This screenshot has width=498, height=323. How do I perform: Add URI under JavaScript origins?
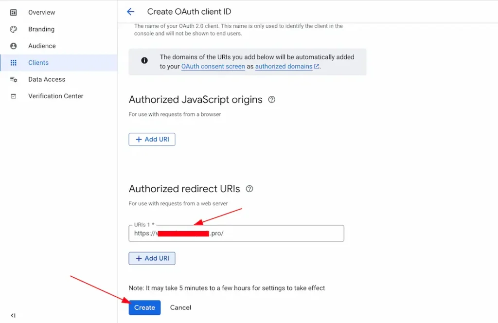(152, 140)
